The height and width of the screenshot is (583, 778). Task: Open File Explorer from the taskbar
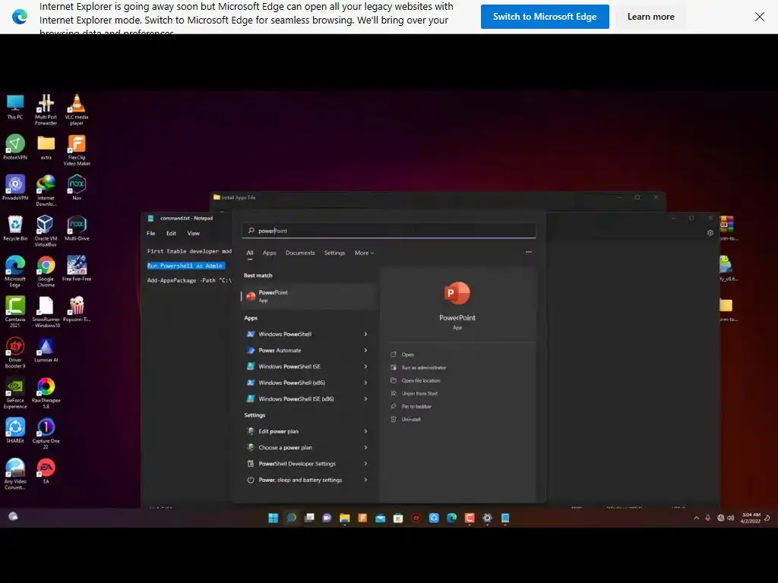pyautogui.click(x=345, y=518)
